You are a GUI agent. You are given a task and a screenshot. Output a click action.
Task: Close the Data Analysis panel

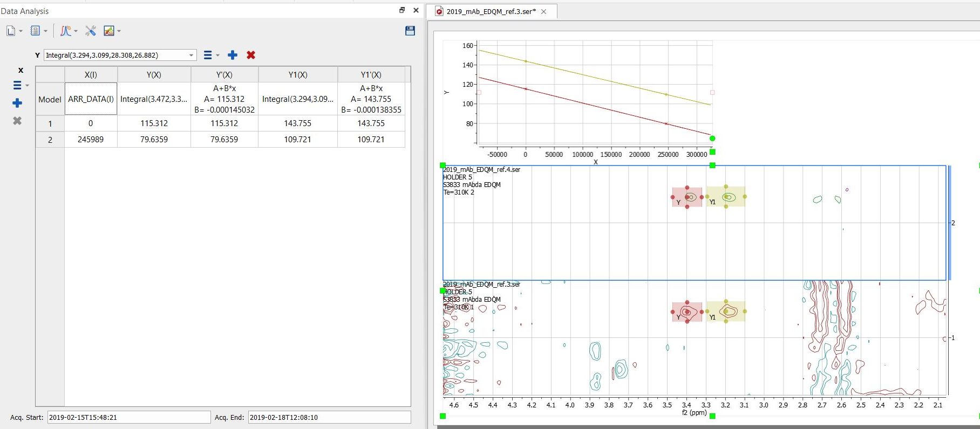click(416, 10)
